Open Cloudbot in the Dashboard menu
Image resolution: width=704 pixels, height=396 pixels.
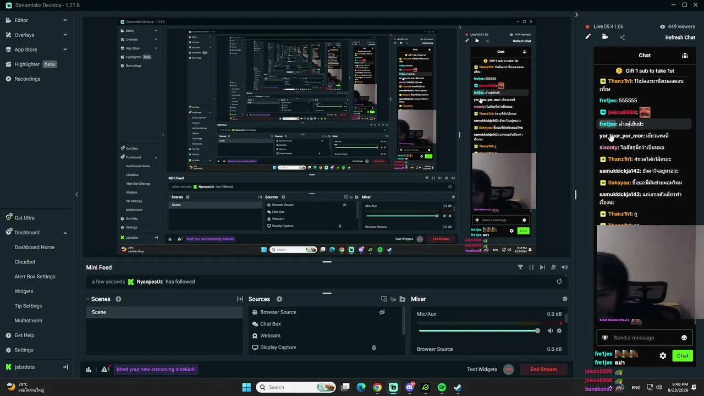click(25, 262)
